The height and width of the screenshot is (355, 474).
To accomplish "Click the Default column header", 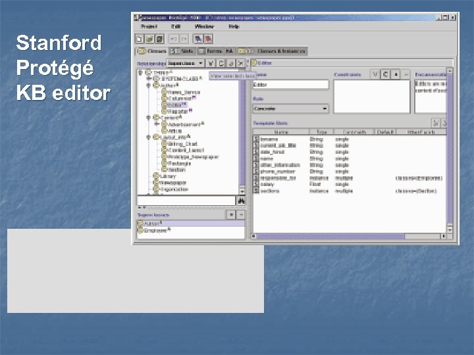I will 385,132.
